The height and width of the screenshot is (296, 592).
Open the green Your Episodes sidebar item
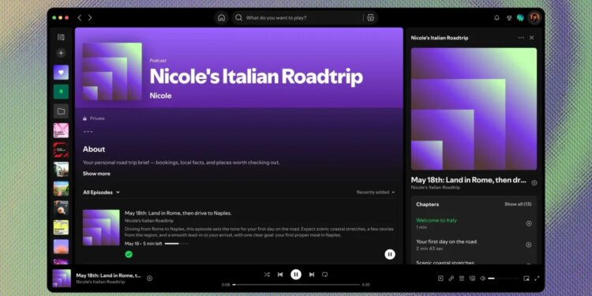click(x=61, y=92)
